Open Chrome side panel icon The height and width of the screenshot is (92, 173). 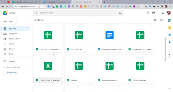[162, 7]
